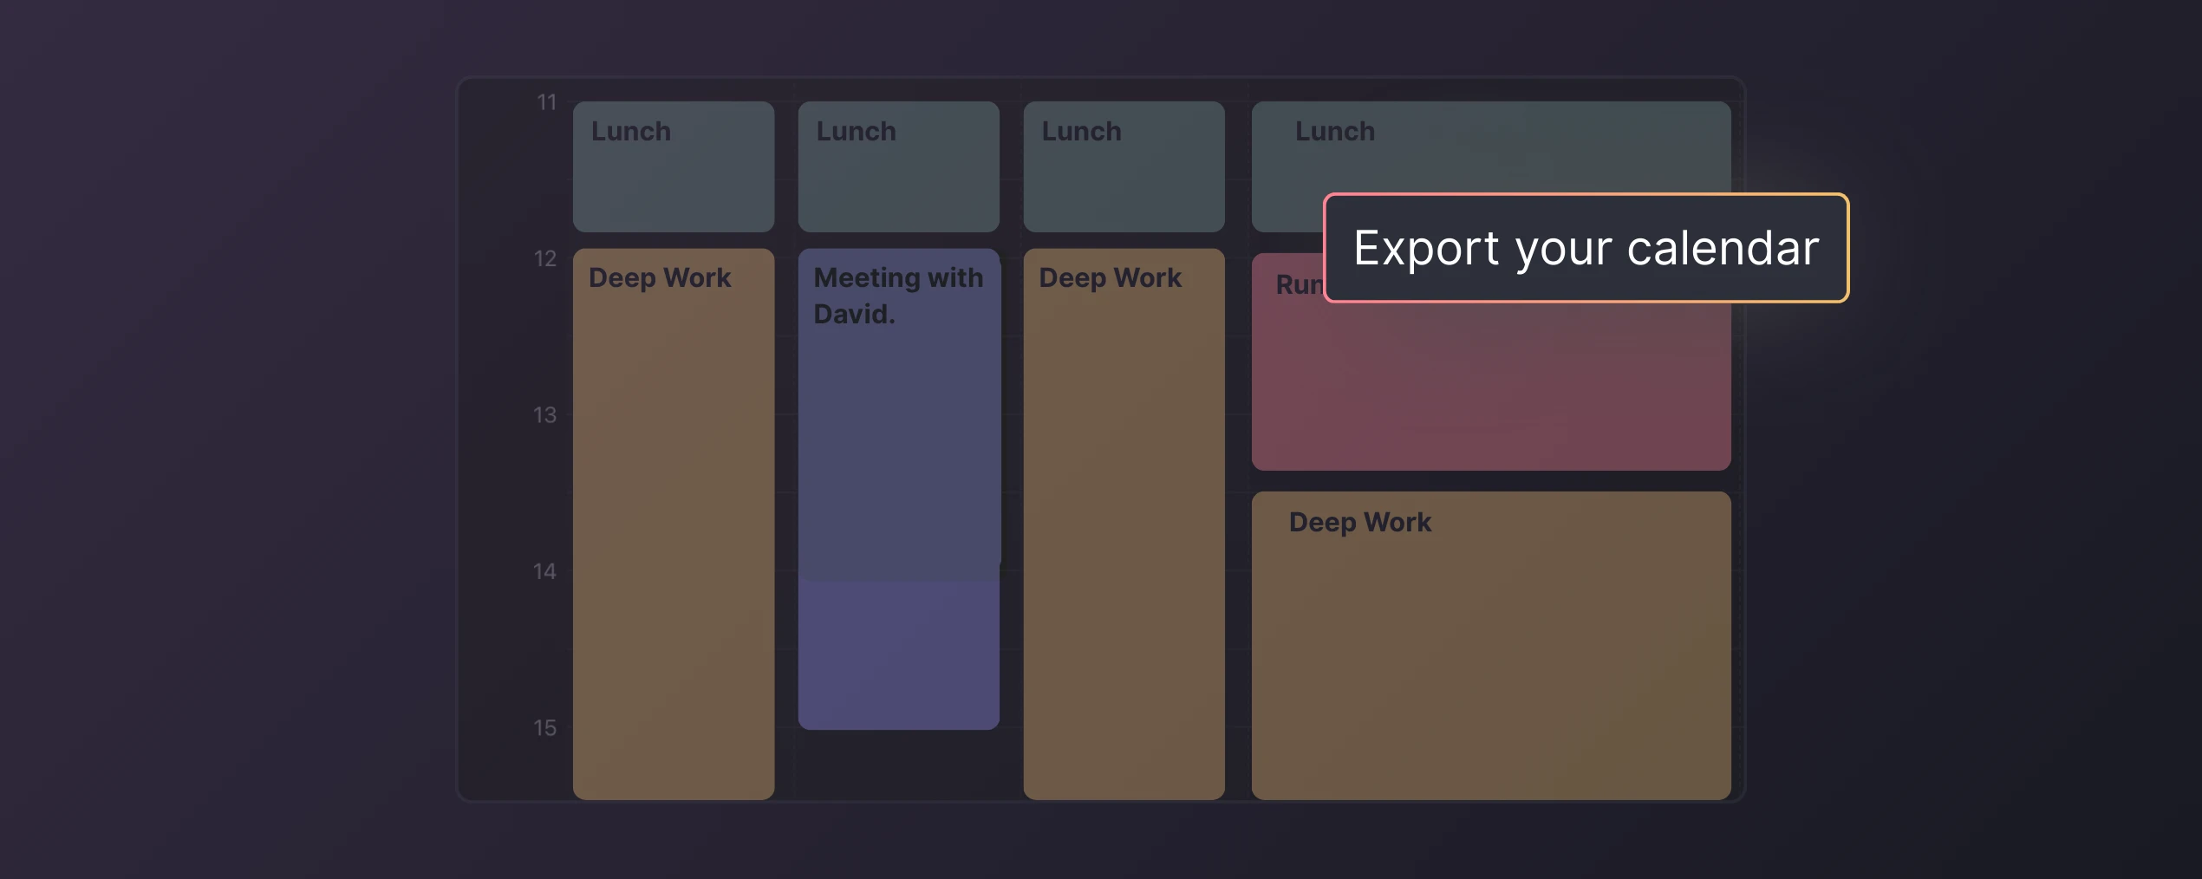Viewport: 2202px width, 879px height.
Task: Click the 11 hour label
Action: click(547, 101)
